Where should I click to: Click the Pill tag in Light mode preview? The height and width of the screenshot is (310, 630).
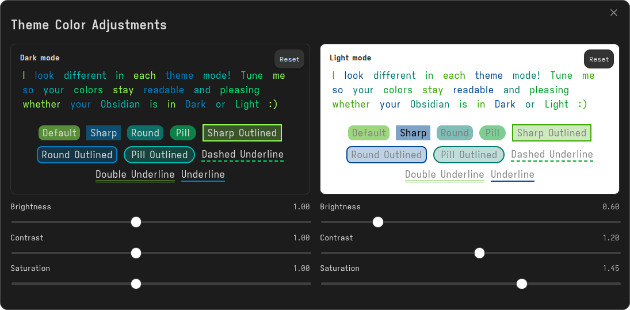(x=492, y=133)
